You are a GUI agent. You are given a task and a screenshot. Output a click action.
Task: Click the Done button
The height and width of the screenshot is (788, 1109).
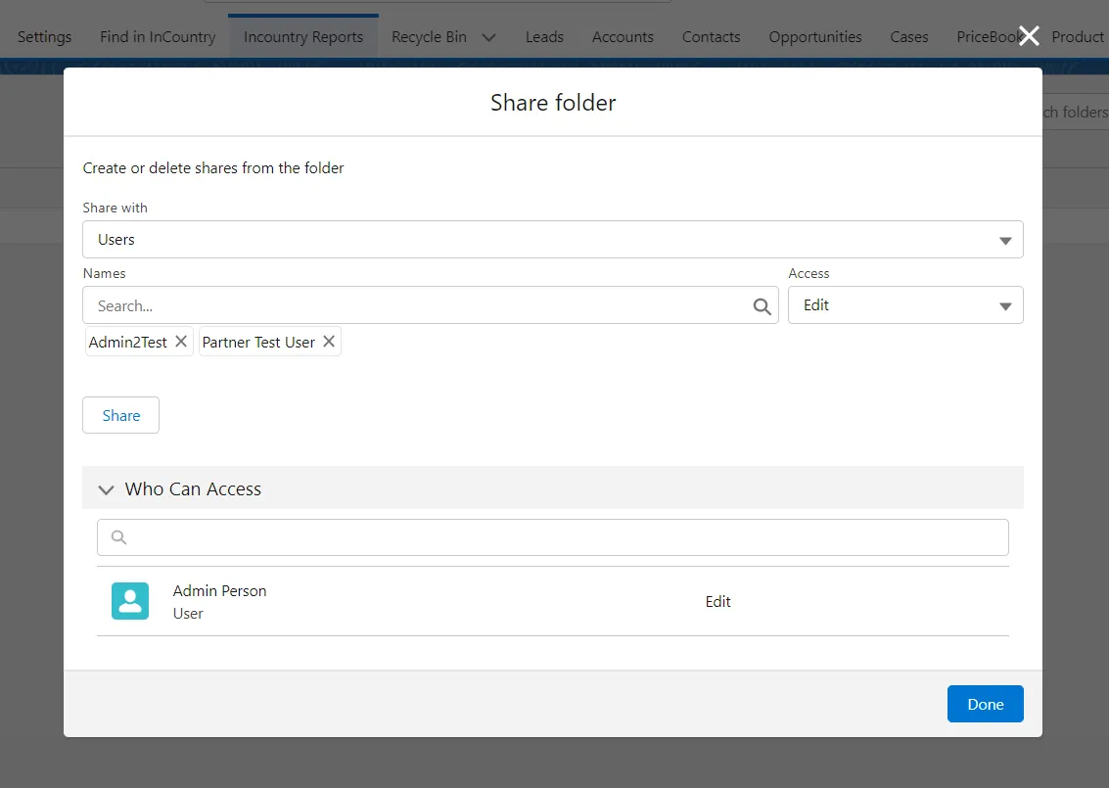(x=985, y=704)
